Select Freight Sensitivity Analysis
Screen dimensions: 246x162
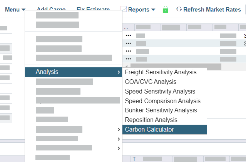pyautogui.click(x=161, y=72)
